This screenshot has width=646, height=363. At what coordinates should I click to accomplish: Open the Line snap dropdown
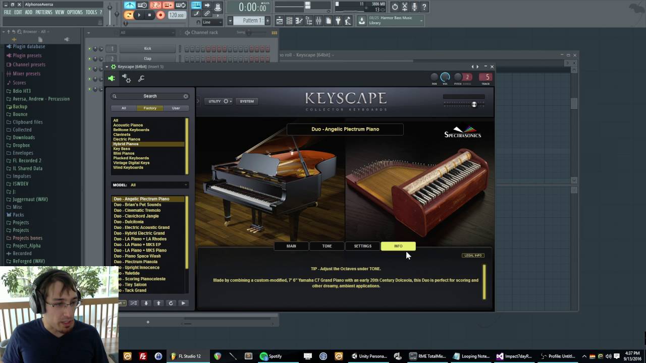pos(211,22)
